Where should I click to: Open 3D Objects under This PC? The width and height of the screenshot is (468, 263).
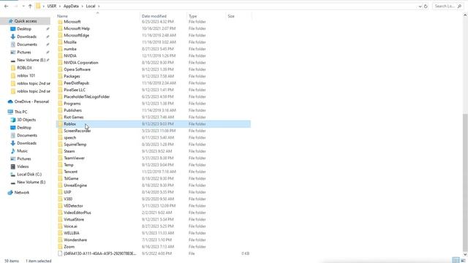(x=26, y=120)
